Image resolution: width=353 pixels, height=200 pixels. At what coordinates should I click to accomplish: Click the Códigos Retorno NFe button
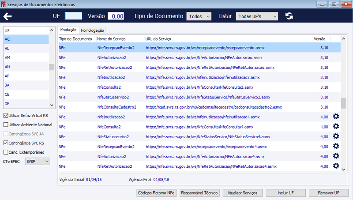pyautogui.click(x=156, y=193)
